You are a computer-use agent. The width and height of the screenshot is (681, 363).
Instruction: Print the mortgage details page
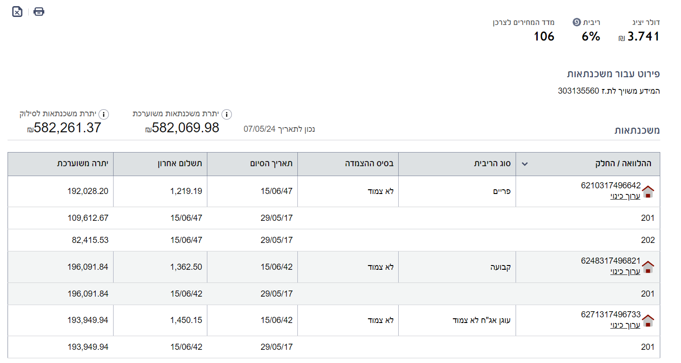pyautogui.click(x=39, y=12)
